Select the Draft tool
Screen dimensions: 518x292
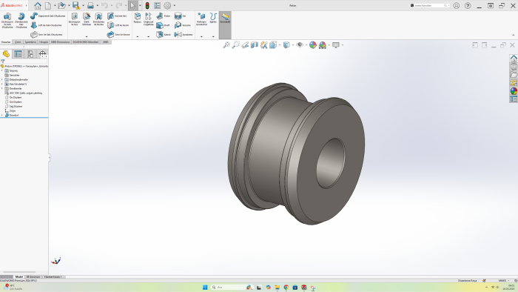coord(163,25)
